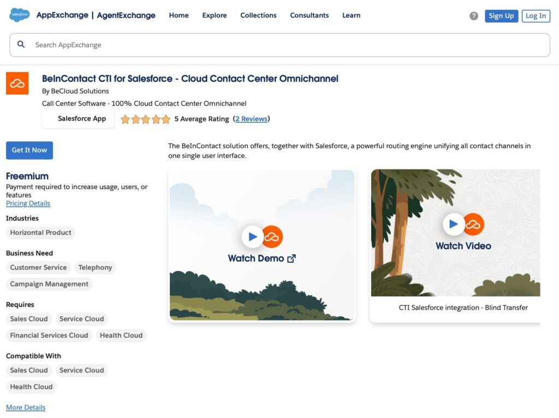
Task: Select the Telephony business need tag
Action: pyautogui.click(x=95, y=268)
